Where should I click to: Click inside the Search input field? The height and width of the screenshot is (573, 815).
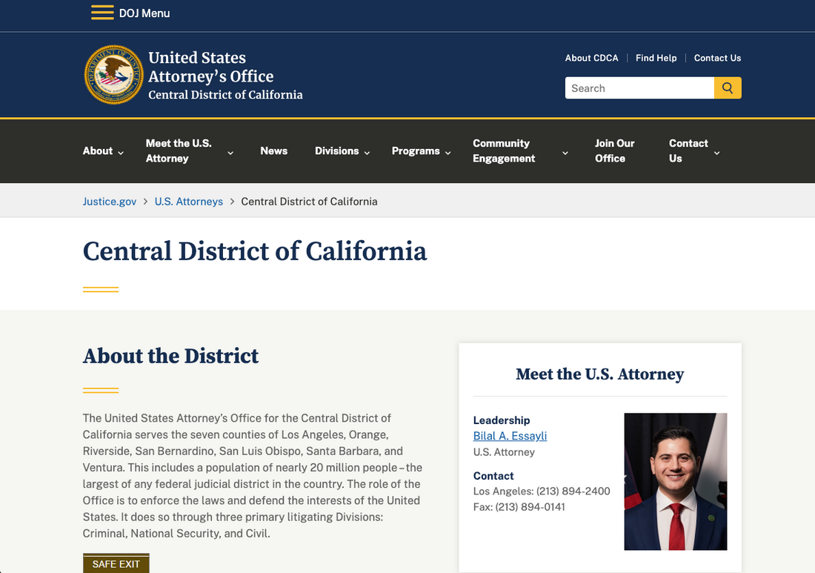coord(639,88)
